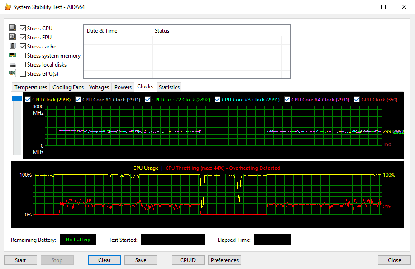Click the CPUID button
Image resolution: width=415 pixels, height=269 pixels.
(188, 260)
